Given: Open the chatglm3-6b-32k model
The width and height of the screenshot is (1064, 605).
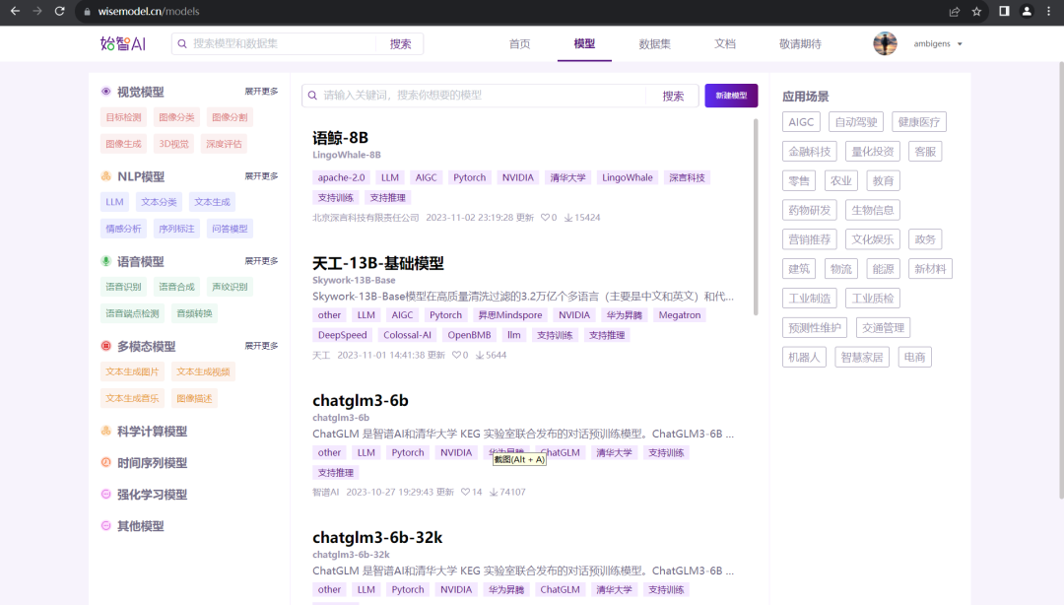Looking at the screenshot, I should point(377,537).
